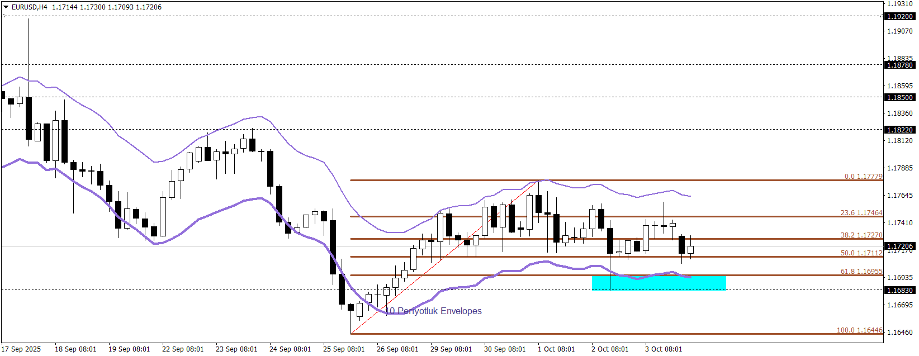Select the Fibonacci 61.8 level label
Screen dimensions: 919x356
[x=861, y=272]
